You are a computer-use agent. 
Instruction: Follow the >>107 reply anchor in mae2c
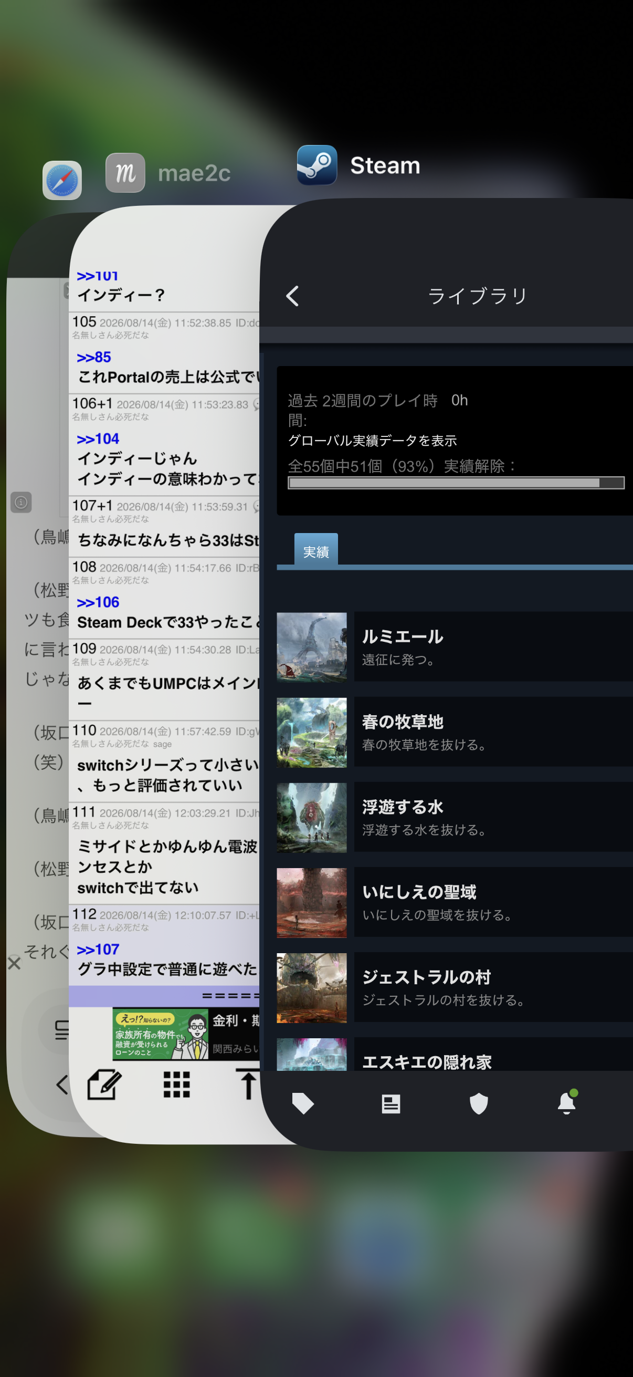pos(98,950)
